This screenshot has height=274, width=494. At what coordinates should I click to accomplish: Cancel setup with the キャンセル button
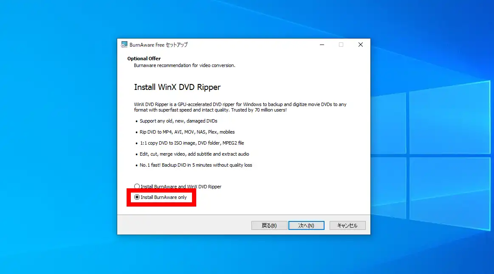point(347,226)
